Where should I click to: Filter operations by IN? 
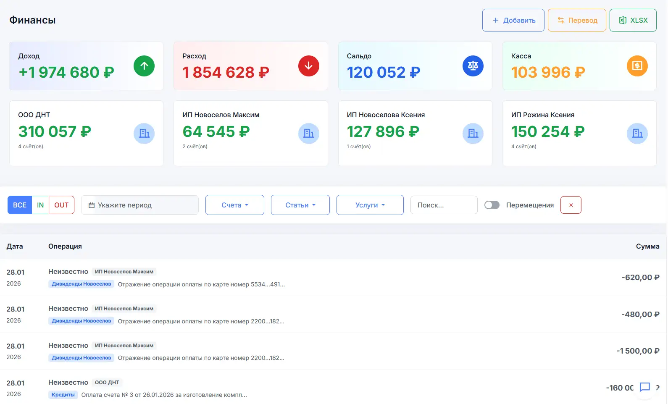tap(40, 205)
